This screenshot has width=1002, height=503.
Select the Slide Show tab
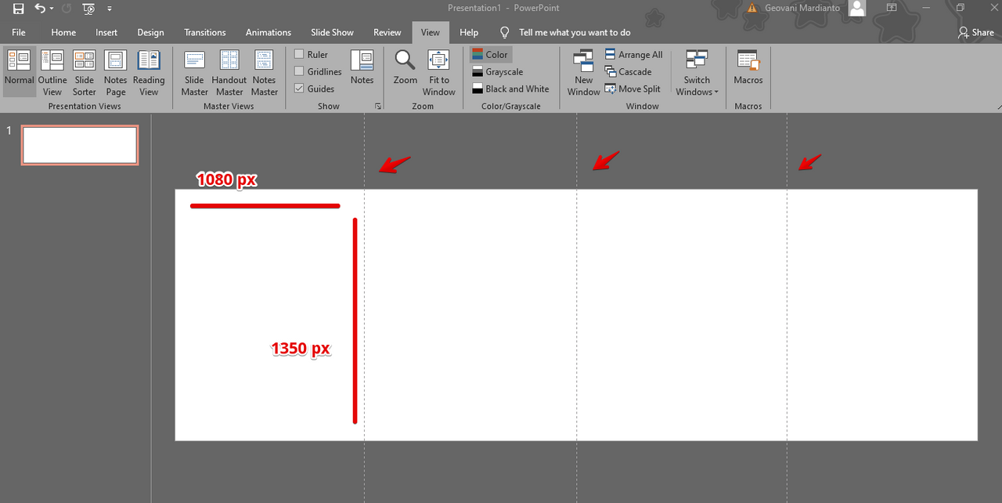[332, 32]
